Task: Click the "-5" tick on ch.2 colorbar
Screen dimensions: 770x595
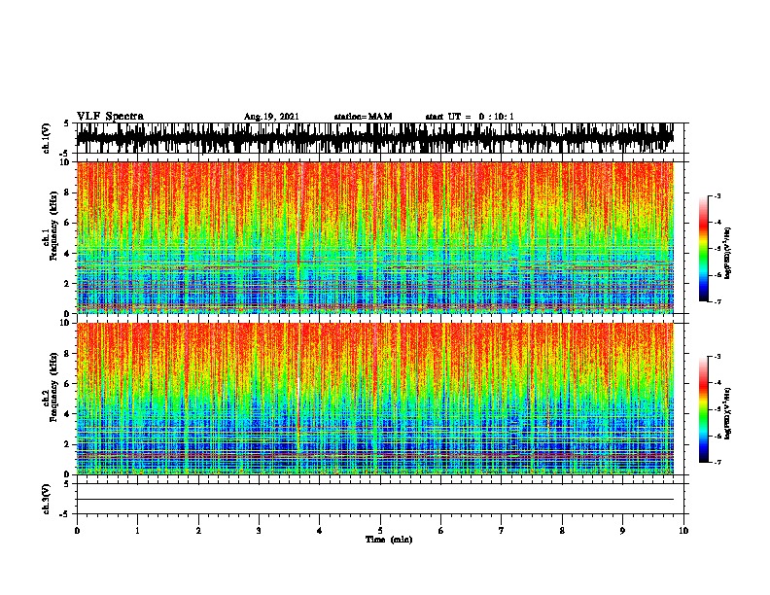Action: coord(717,409)
